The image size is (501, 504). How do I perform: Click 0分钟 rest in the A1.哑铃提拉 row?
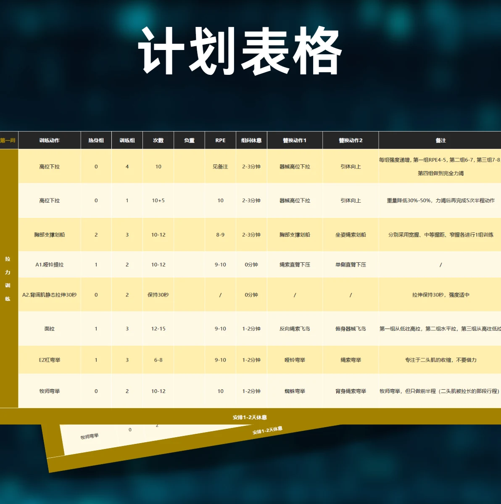click(251, 264)
